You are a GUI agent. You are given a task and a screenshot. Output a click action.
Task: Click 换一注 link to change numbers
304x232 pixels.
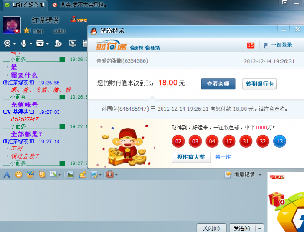coord(223,157)
